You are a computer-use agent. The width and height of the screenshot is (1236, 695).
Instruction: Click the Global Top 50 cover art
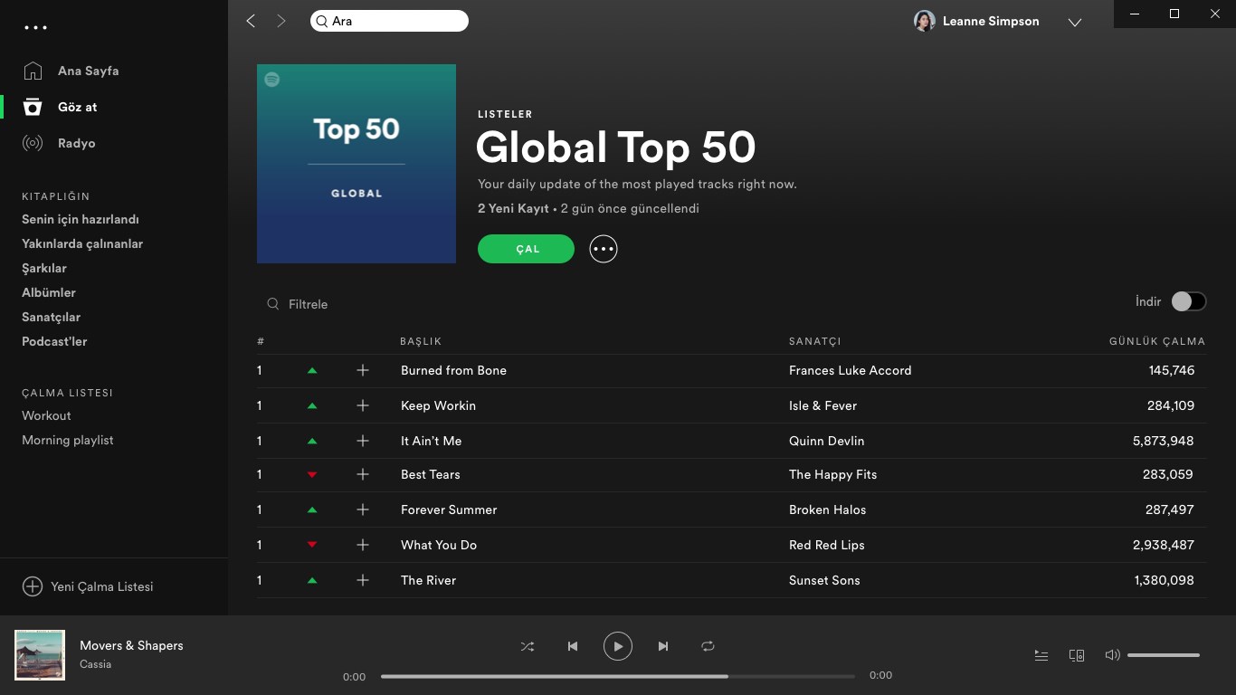pyautogui.click(x=357, y=164)
